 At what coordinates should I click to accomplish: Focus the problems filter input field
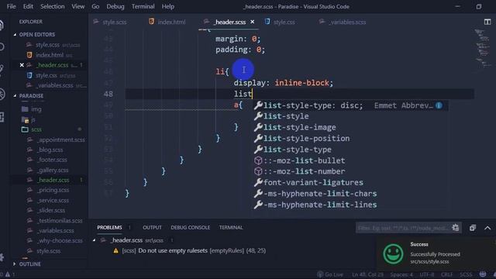coord(403,228)
